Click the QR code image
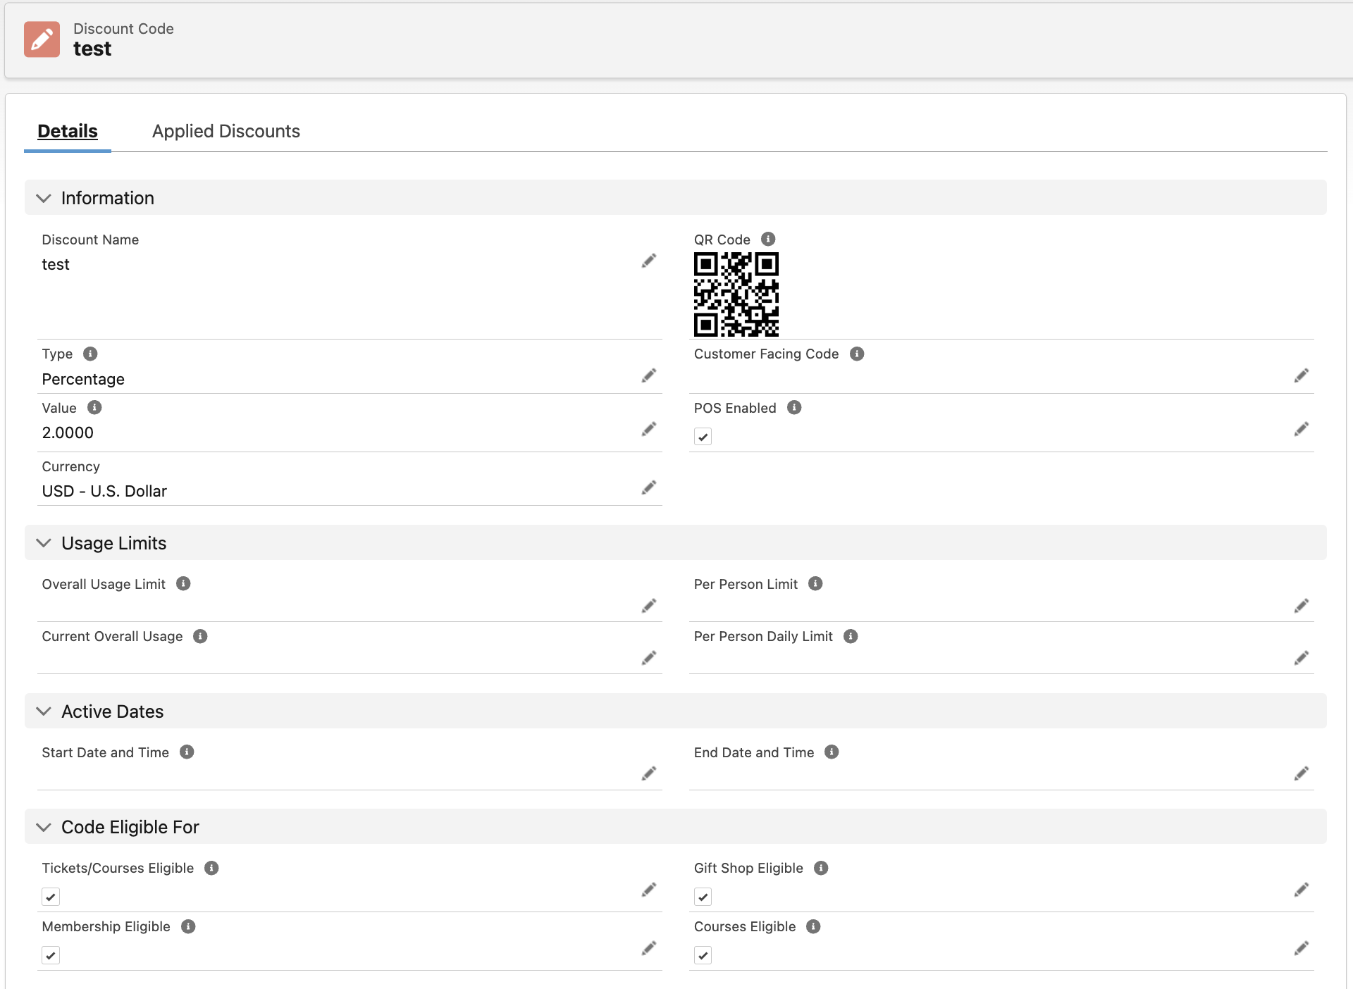Screen dimensions: 1353x989 tap(736, 294)
